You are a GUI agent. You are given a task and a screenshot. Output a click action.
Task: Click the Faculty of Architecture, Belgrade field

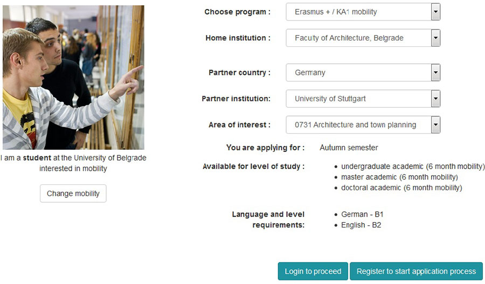pyautogui.click(x=358, y=38)
